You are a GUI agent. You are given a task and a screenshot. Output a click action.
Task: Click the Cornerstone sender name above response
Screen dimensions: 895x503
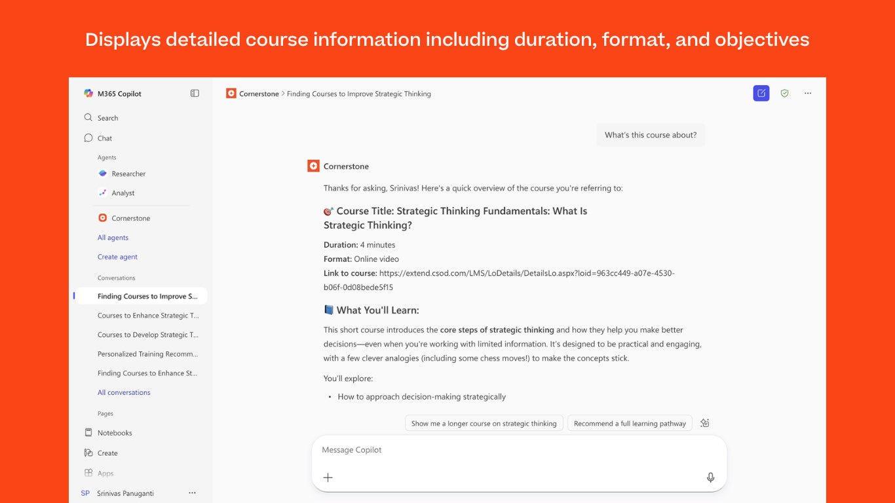pyautogui.click(x=346, y=166)
